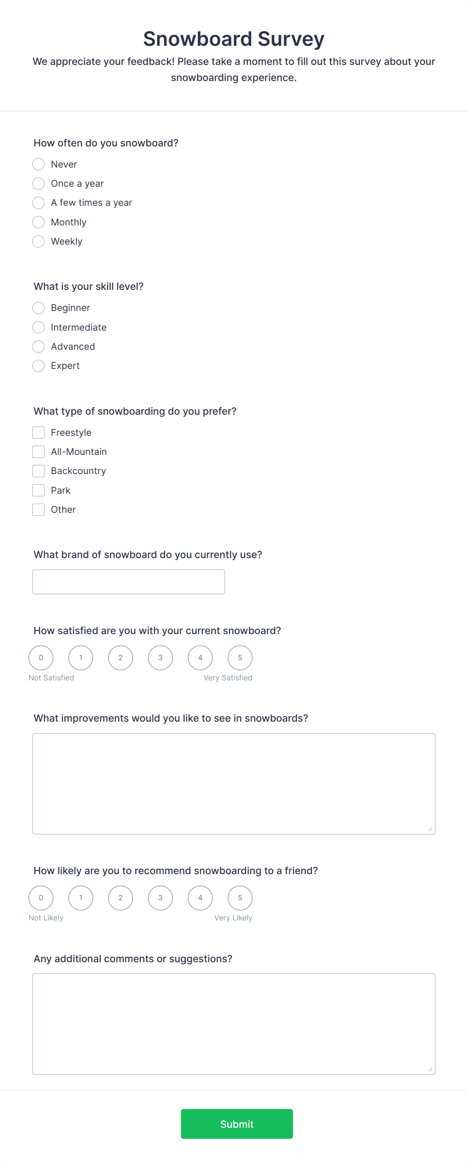Pick "Weekly" as snowboarding frequency
This screenshot has width=468, height=1164.
click(x=38, y=241)
